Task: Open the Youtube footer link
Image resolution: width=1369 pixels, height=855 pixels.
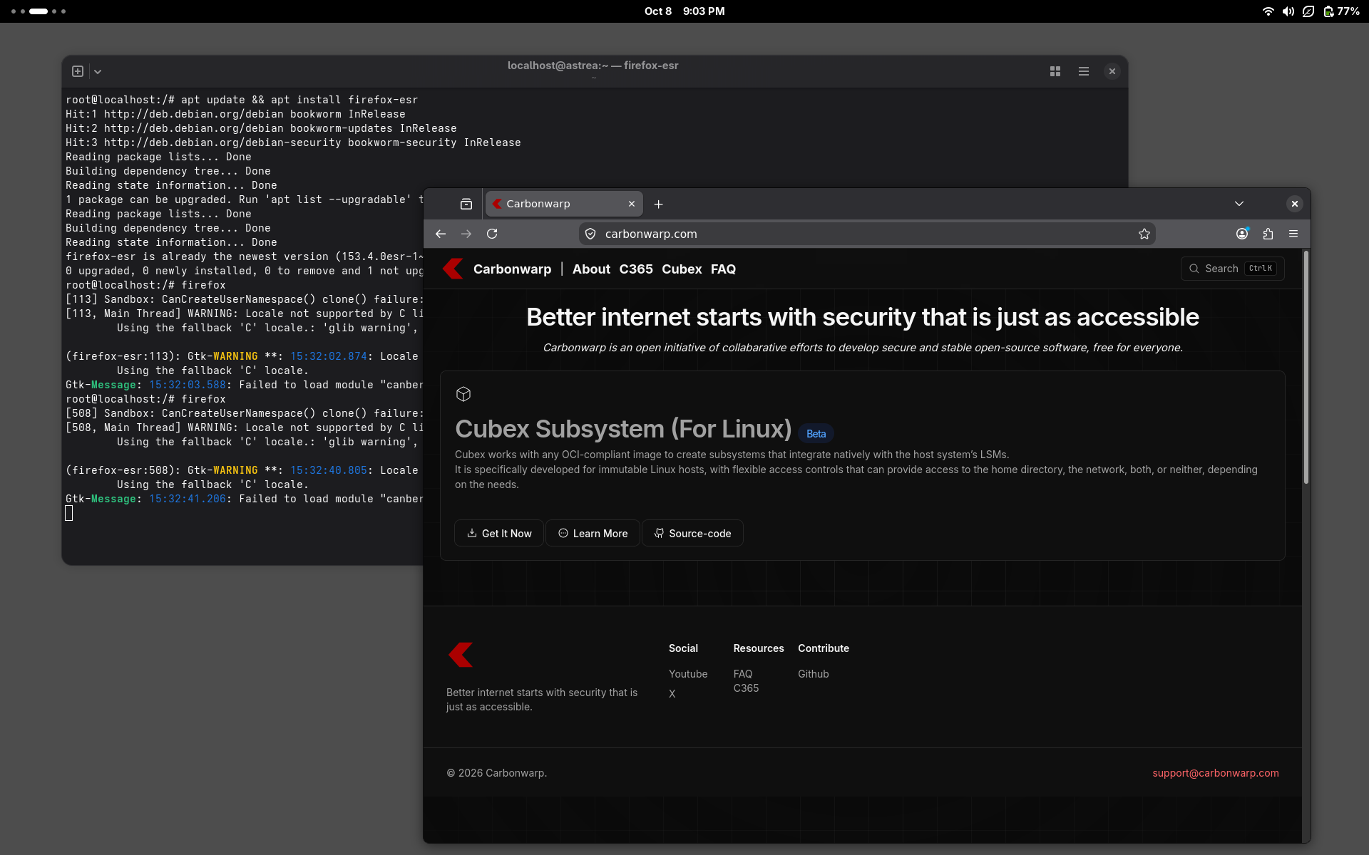Action: pyautogui.click(x=688, y=674)
